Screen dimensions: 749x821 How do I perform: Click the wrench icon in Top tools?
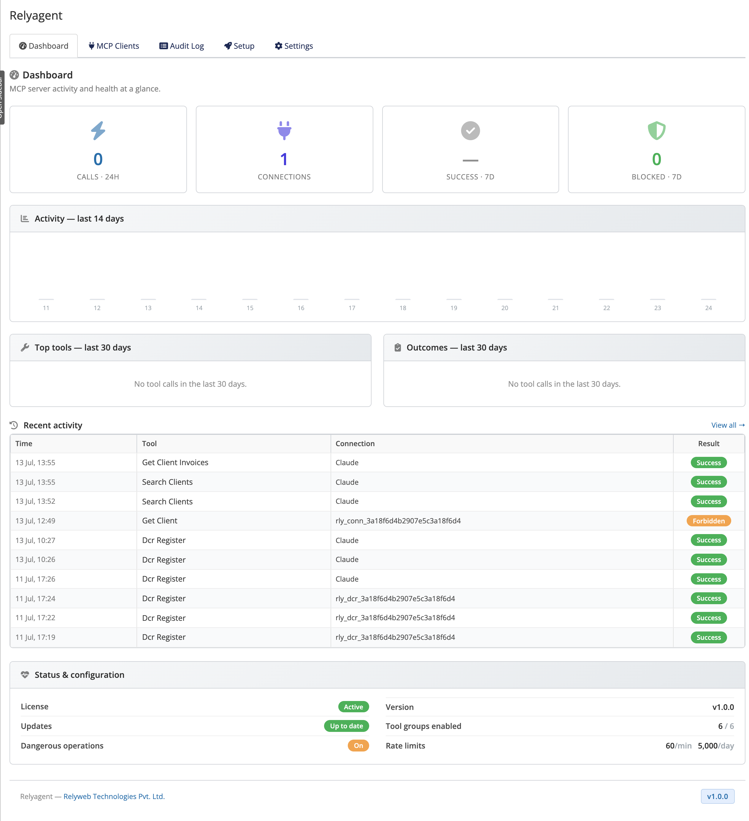click(x=25, y=347)
